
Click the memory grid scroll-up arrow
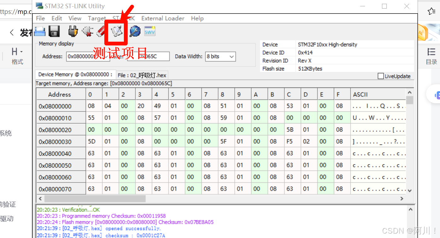[x=409, y=92]
